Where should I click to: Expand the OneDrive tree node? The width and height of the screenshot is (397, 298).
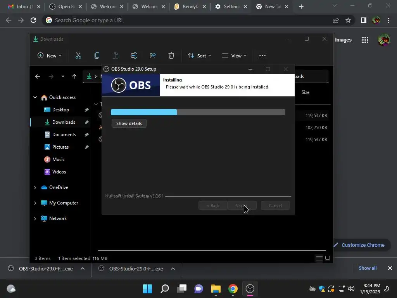pyautogui.click(x=35, y=187)
